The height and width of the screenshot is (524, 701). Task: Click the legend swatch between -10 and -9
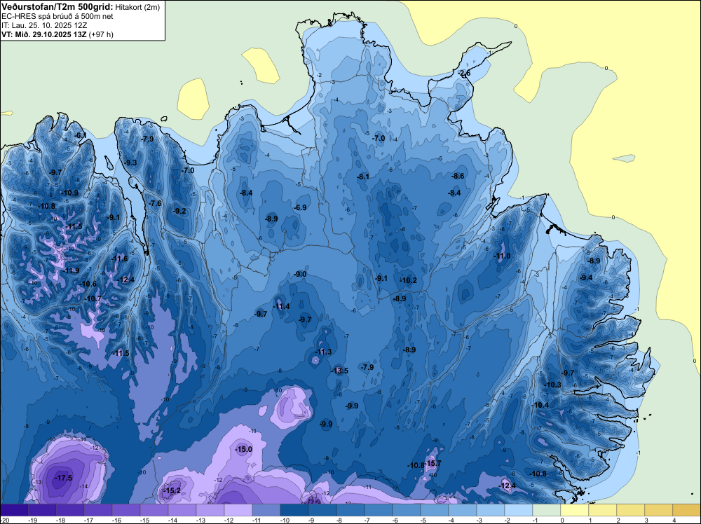294,510
